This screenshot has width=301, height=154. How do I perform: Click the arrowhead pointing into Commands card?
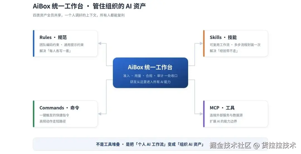coord(99,114)
